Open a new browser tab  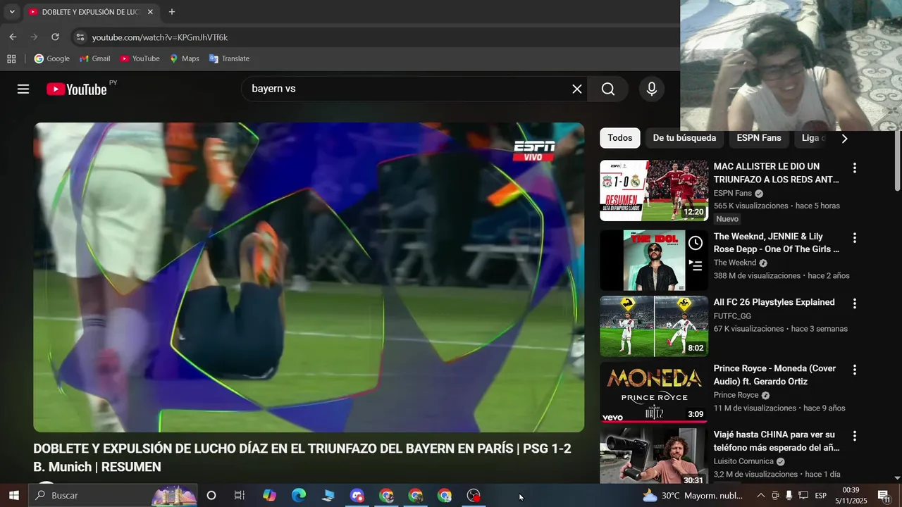point(172,12)
